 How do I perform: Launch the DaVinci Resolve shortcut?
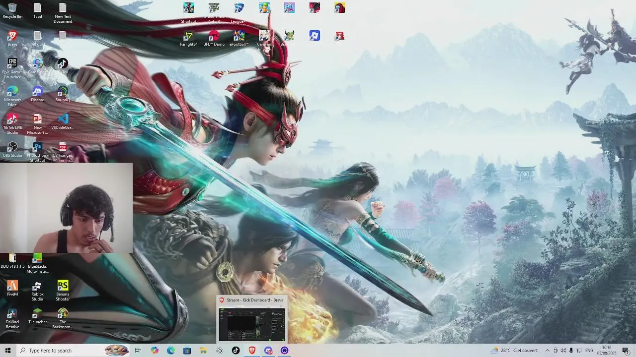12,318
